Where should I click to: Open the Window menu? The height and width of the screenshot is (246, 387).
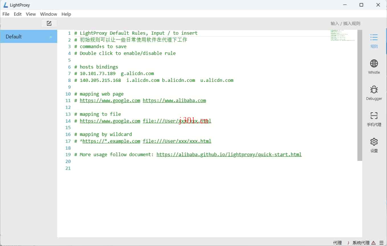(x=48, y=14)
